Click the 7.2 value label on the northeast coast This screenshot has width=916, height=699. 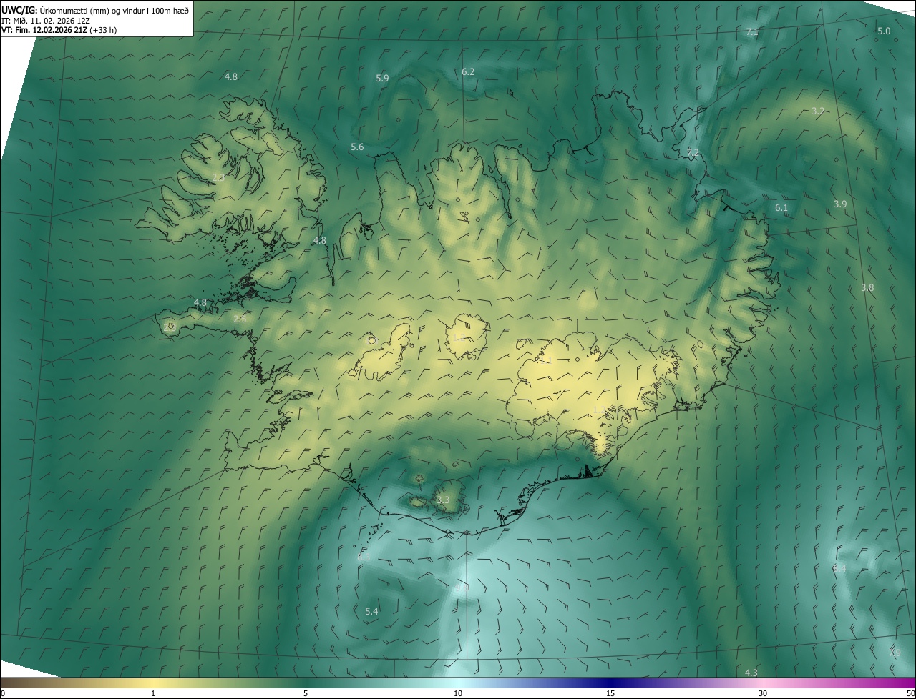(x=693, y=153)
